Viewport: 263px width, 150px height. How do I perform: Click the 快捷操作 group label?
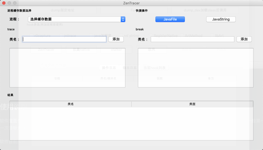click(142, 11)
